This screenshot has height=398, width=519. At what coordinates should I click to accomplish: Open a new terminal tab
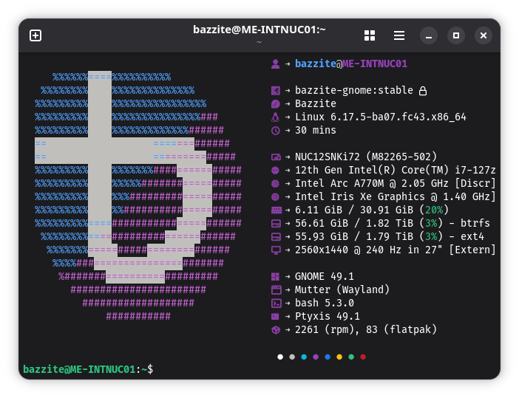click(x=35, y=35)
